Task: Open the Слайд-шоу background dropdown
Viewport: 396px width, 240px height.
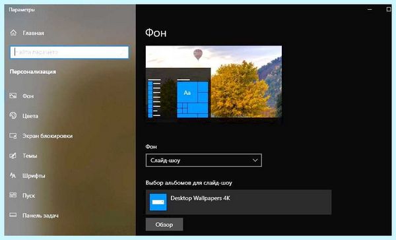Action: [x=204, y=160]
